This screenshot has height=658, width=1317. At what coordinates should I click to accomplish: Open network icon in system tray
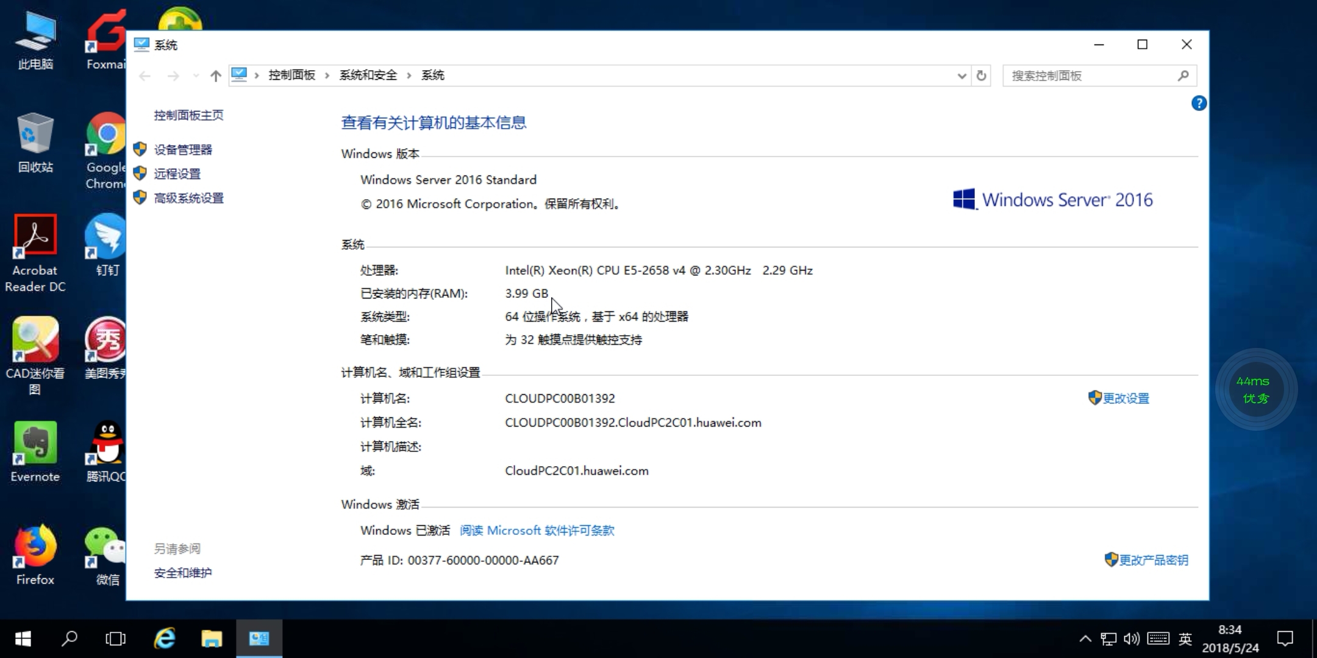pyautogui.click(x=1108, y=639)
